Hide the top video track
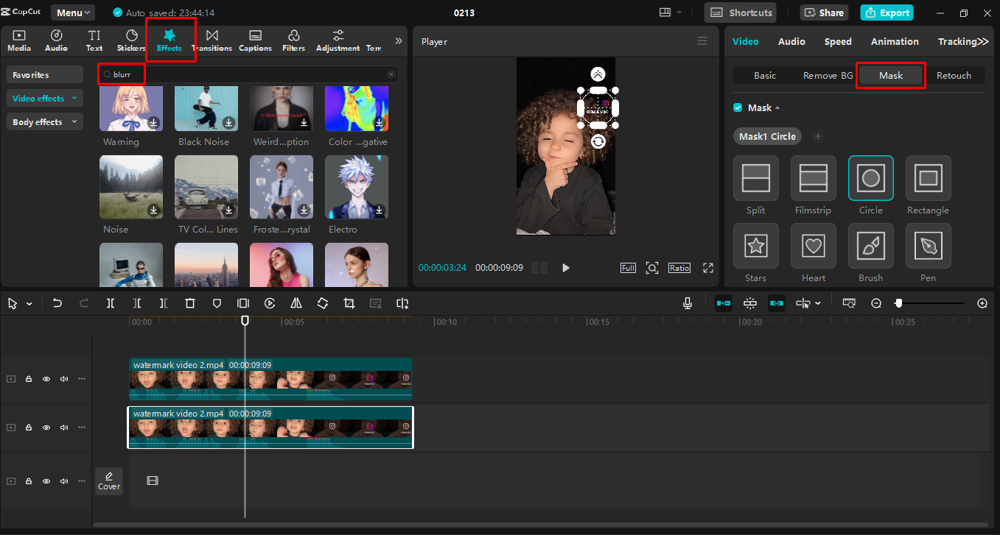The height and width of the screenshot is (535, 1000). coord(46,378)
